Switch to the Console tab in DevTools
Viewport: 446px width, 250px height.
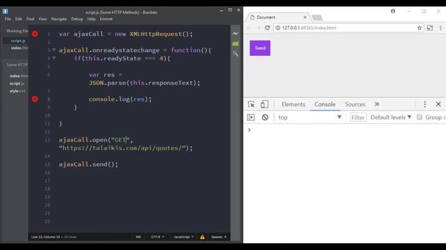(325, 104)
